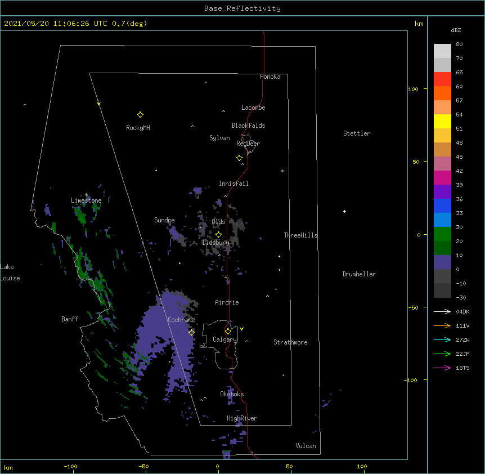Click the 18TS legend label

click(x=462, y=368)
